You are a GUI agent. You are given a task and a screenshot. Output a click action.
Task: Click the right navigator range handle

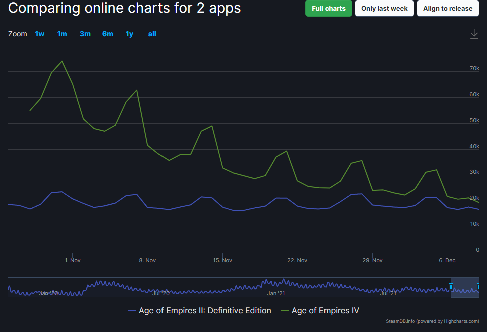(x=478, y=287)
